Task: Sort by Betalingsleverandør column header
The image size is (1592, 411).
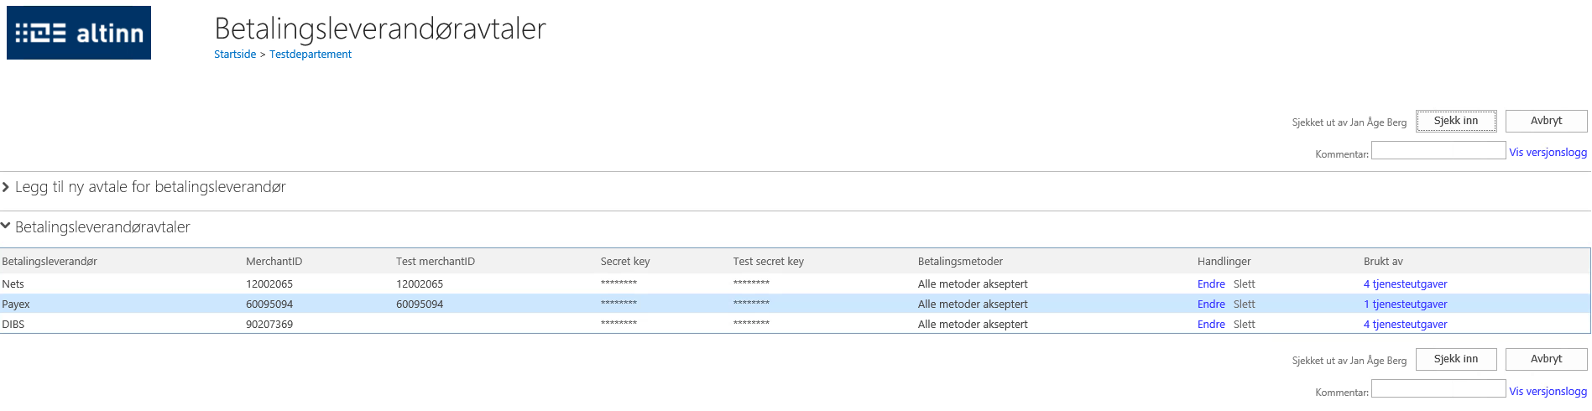Action: pos(50,262)
